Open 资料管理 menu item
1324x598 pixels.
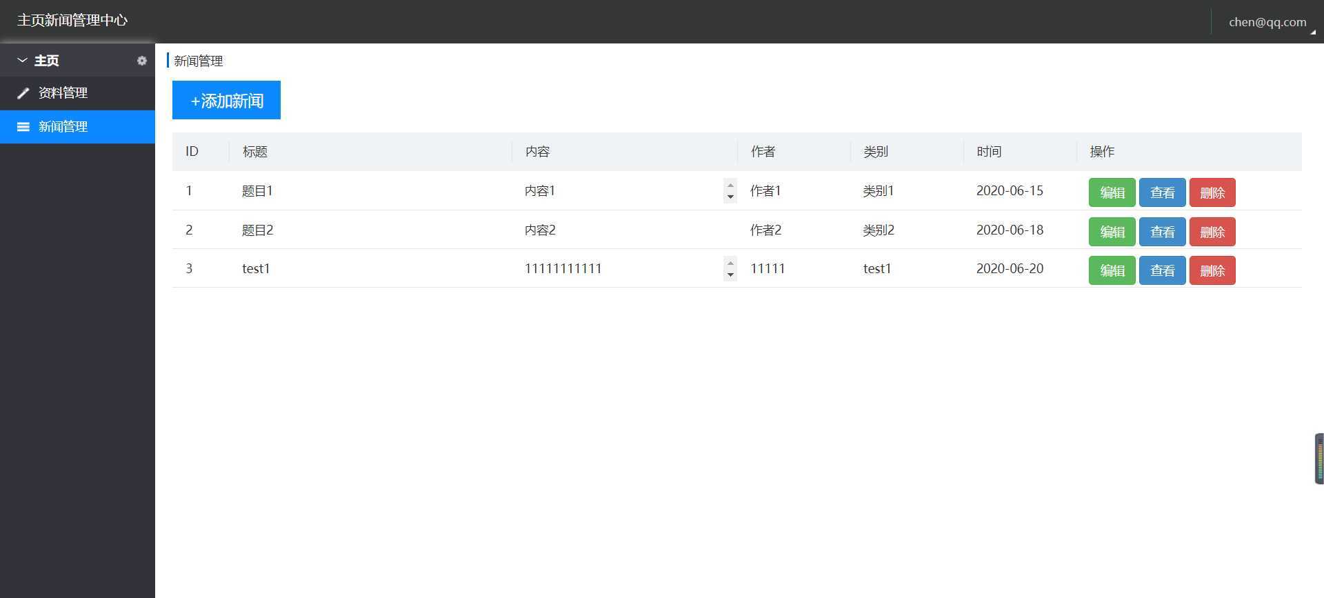click(x=77, y=93)
